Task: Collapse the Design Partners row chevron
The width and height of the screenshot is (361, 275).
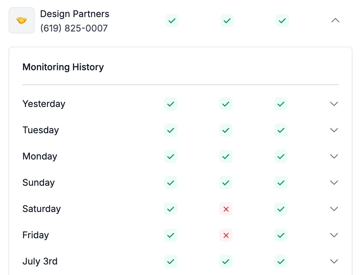Action: click(x=335, y=20)
